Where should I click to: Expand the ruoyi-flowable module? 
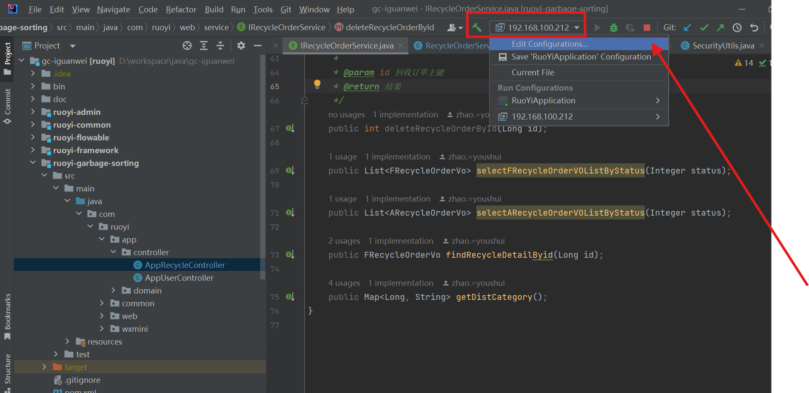click(33, 137)
